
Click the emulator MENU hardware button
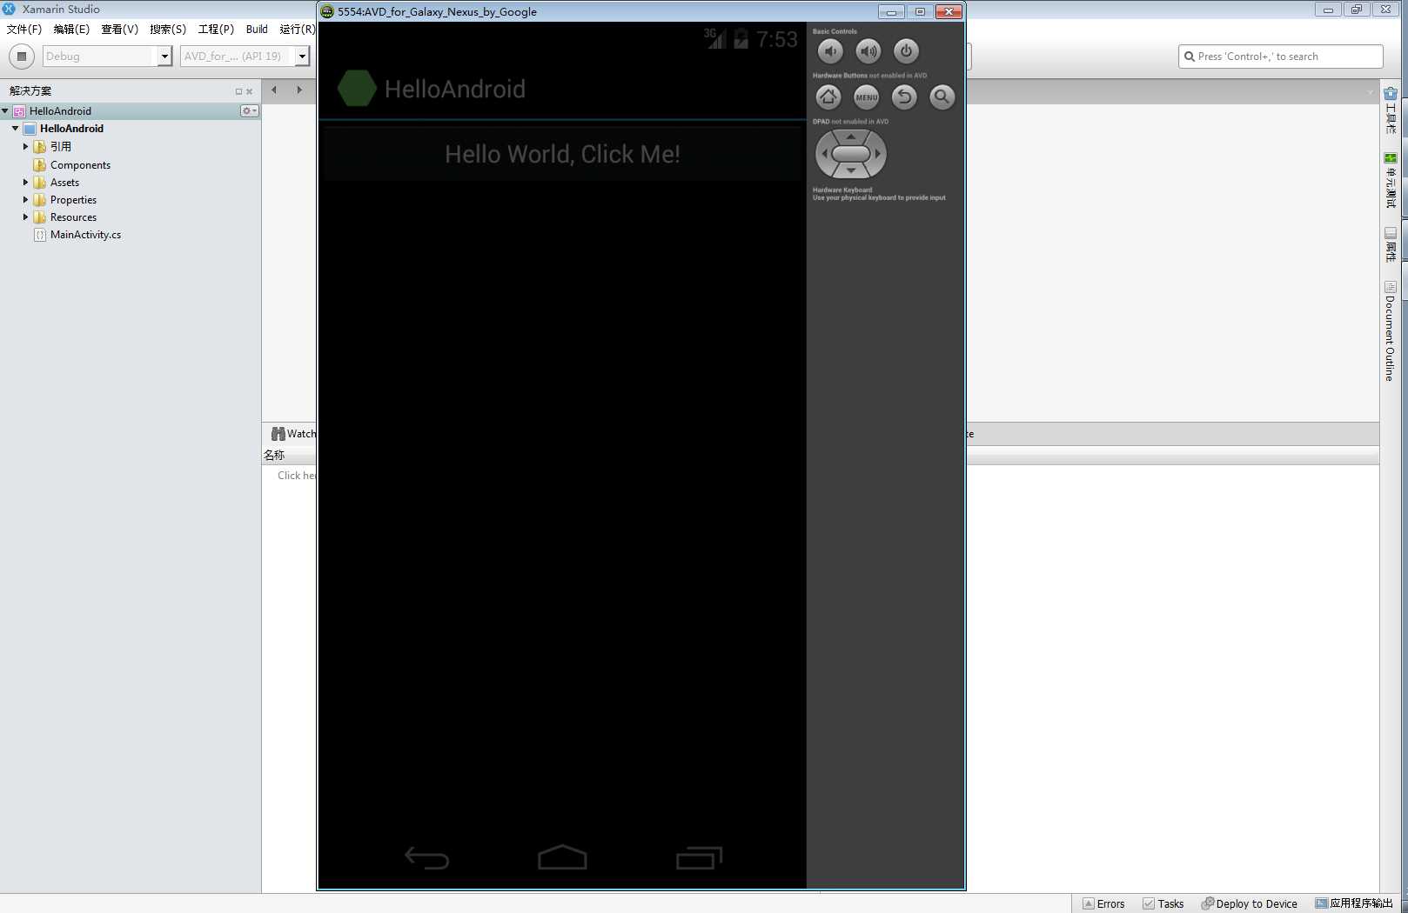coord(867,97)
